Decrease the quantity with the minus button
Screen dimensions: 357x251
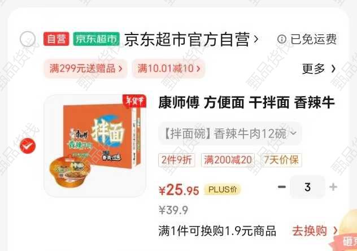[x=282, y=187]
